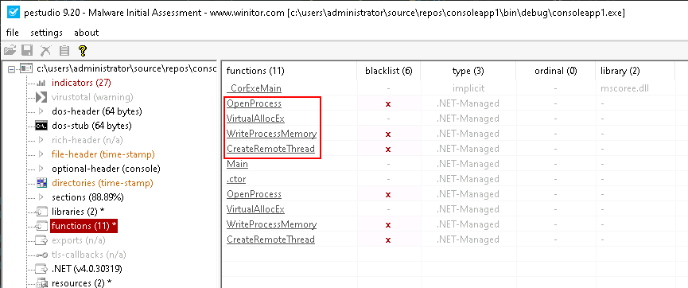
Task: Click the save floppy disk toolbar icon
Action: 28,50
